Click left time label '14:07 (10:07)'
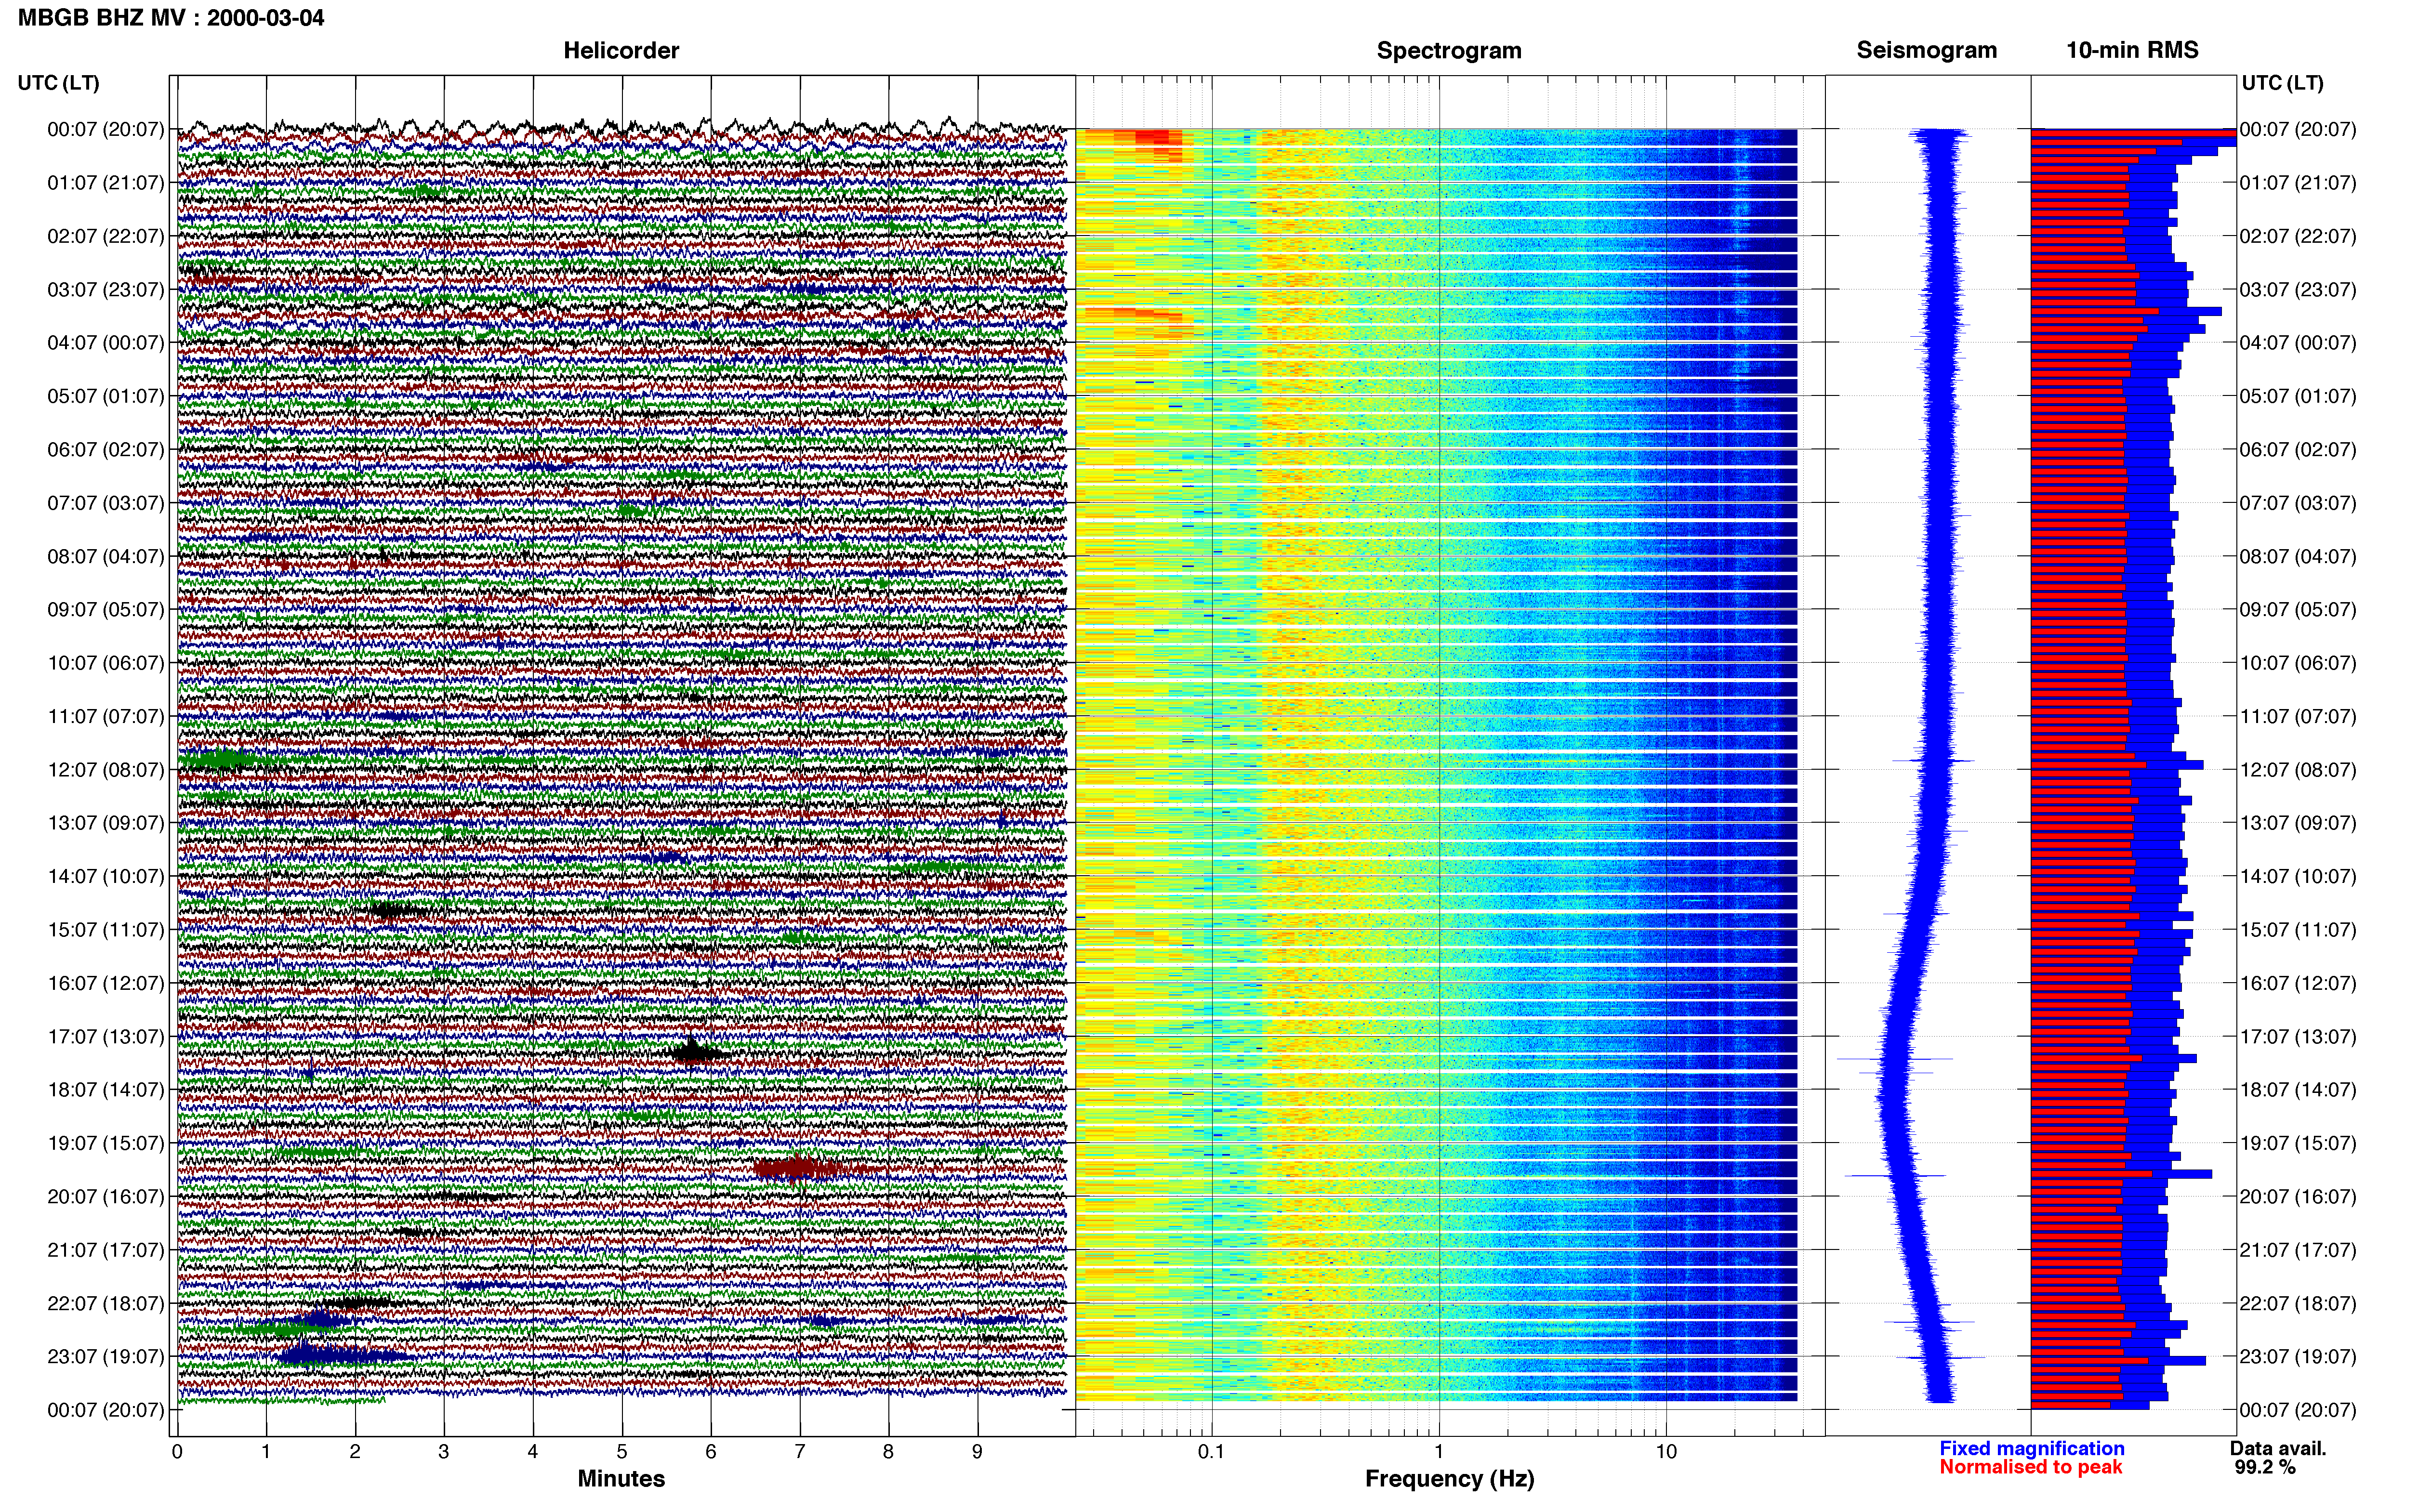 point(105,876)
